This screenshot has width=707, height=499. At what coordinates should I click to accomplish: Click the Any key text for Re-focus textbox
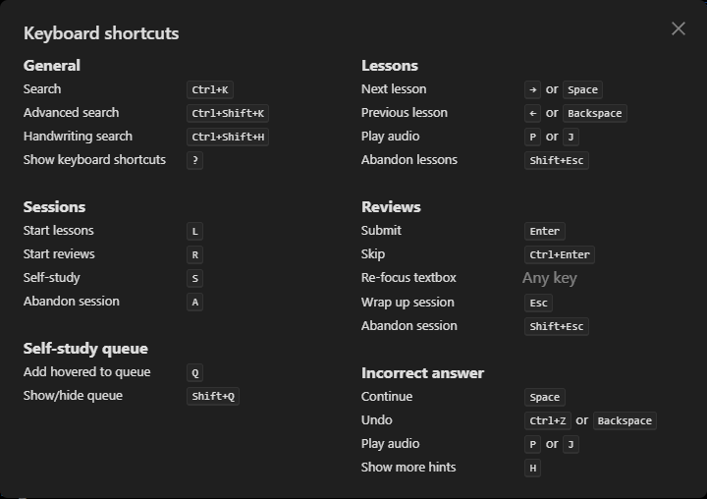point(550,278)
